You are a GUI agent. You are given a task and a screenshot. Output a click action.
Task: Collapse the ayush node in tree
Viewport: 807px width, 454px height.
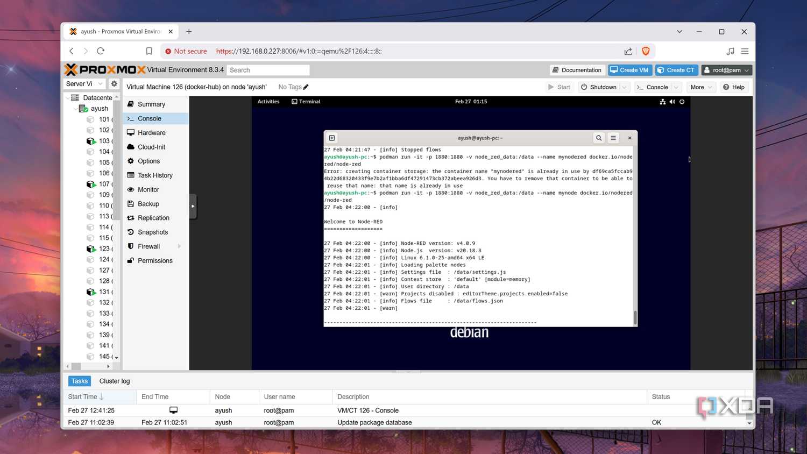75,109
